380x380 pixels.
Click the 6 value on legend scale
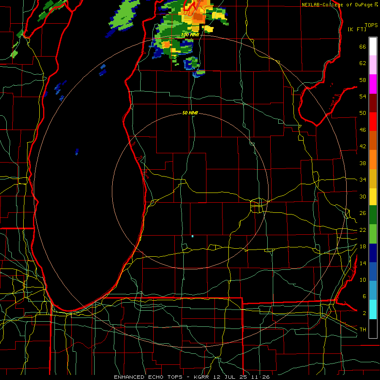point(364,296)
